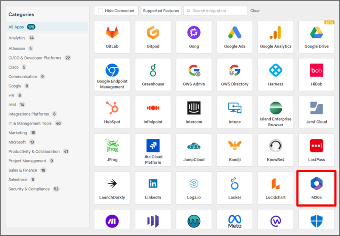Open the intercom integration

[x=194, y=112]
